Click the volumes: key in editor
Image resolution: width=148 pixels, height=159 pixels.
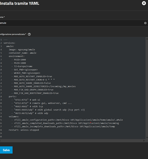[x=14, y=116]
